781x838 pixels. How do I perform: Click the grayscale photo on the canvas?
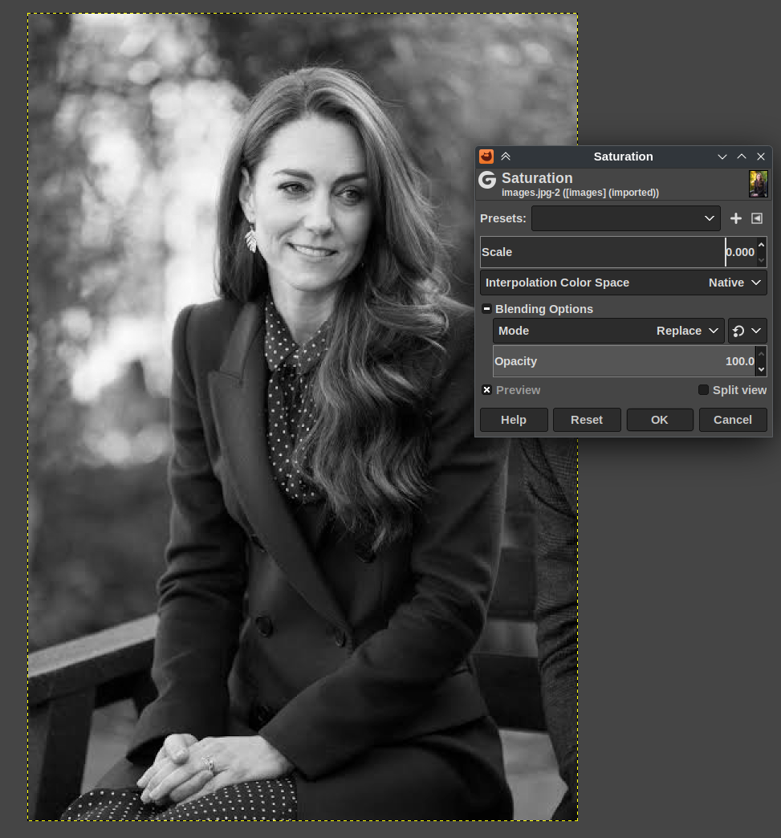coord(303,417)
